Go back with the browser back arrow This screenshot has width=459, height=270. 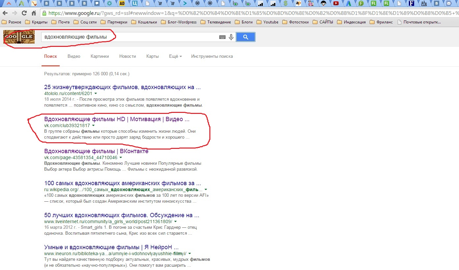tap(5, 13)
